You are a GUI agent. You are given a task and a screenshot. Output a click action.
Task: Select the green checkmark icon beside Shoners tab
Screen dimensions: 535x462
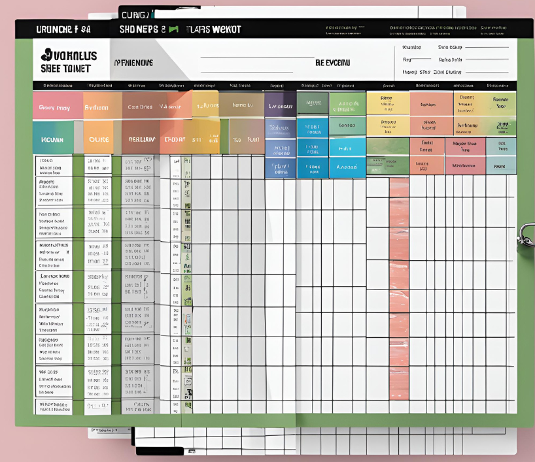coord(173,29)
